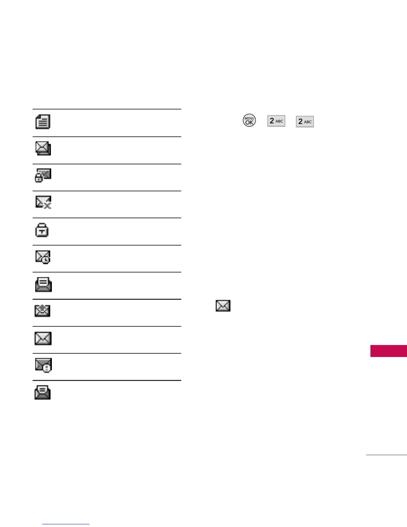The image size is (407, 527).
Task: Click the gray rule near bottom right
Action: pos(386,455)
